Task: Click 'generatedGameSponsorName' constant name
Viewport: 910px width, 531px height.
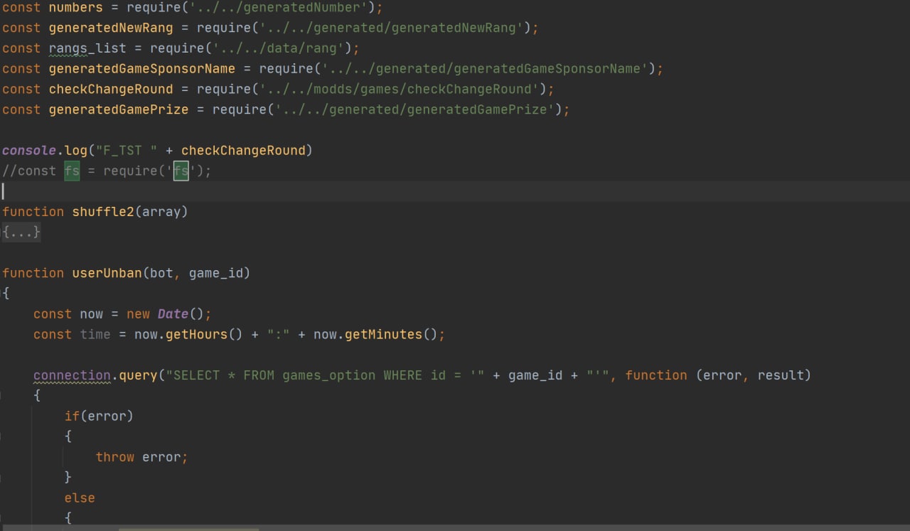Action: point(142,69)
